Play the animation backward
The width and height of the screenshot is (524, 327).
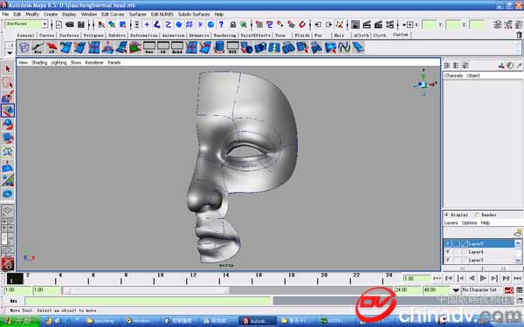click(x=472, y=278)
